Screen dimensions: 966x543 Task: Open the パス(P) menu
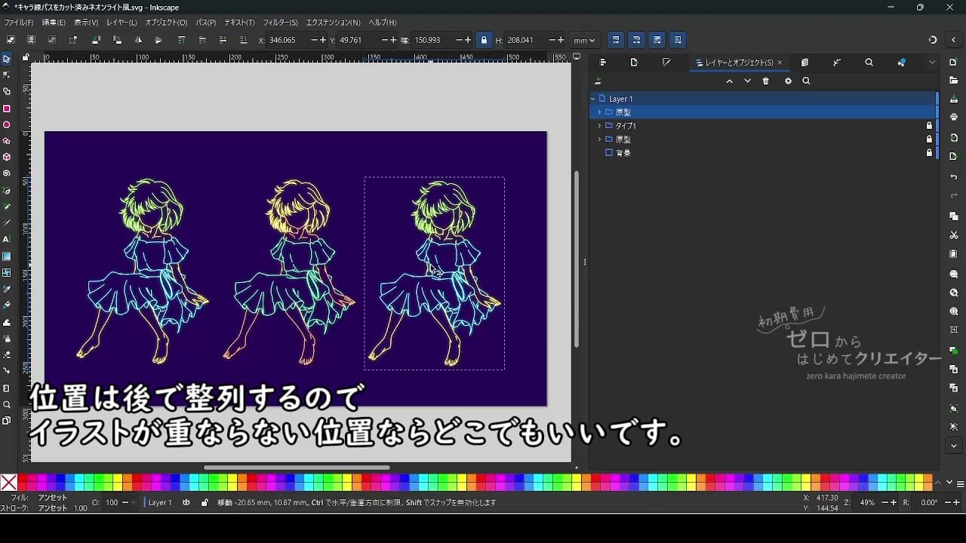pos(205,23)
